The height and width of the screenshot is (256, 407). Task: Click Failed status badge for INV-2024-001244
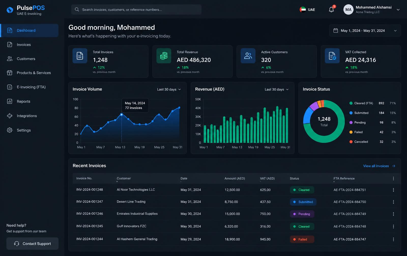click(302, 239)
